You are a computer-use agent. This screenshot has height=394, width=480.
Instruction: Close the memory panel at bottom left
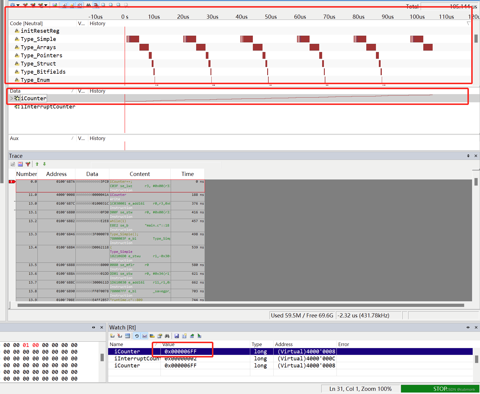point(102,327)
